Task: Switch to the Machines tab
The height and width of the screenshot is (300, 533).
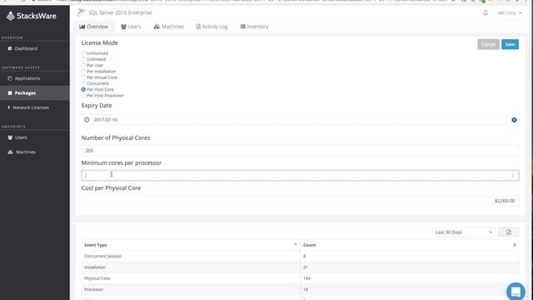Action: pyautogui.click(x=168, y=27)
